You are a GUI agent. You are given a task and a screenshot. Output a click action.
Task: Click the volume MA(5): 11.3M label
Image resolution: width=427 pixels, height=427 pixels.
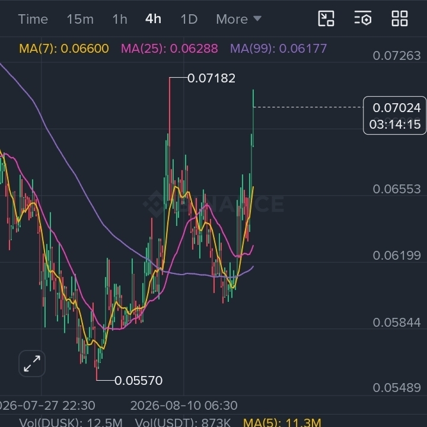pos(282,422)
